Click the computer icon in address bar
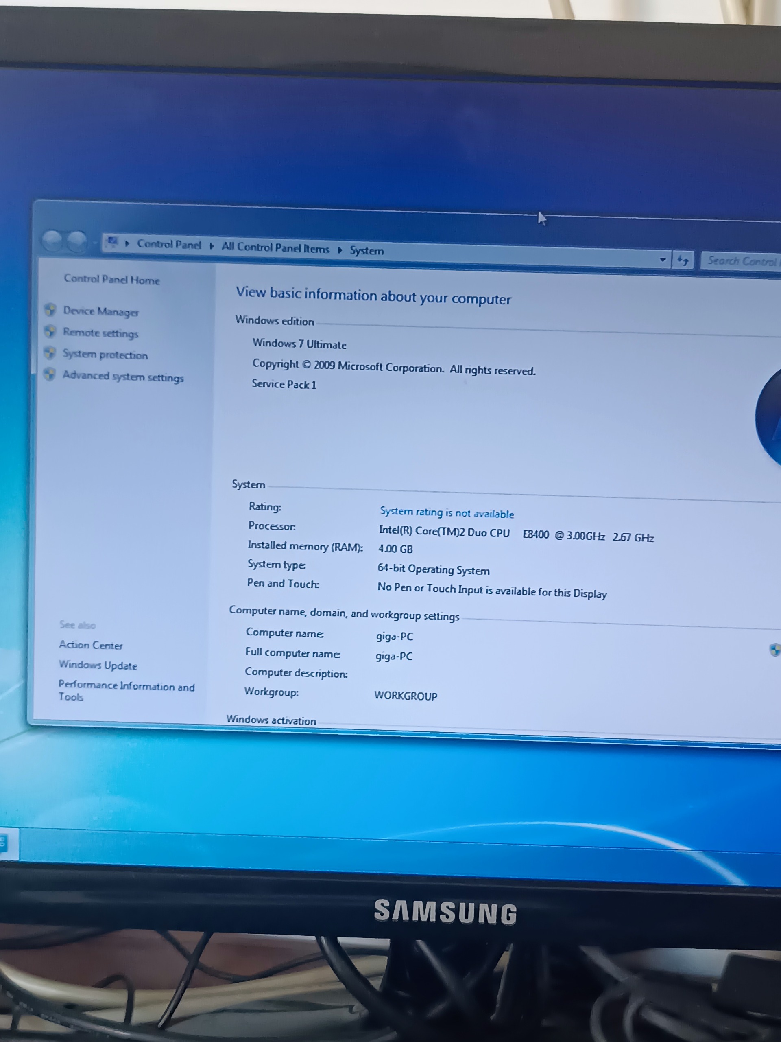The height and width of the screenshot is (1042, 781). tap(112, 242)
